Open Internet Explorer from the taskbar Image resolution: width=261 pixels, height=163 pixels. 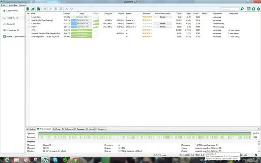click(7, 160)
